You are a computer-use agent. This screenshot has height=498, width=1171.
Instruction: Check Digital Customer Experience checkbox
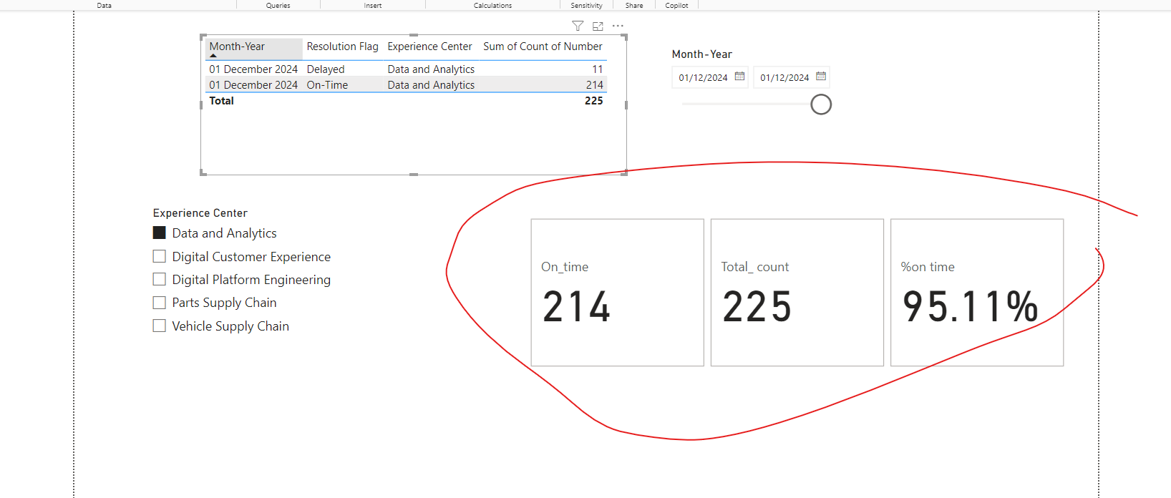pyautogui.click(x=160, y=256)
